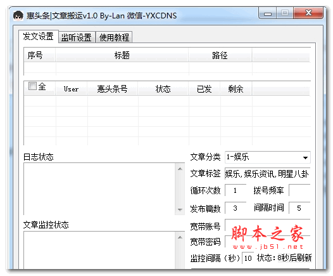Click the 宽带密码 input field

268,242
